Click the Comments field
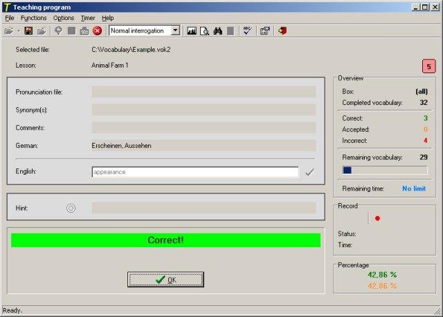 tap(204, 127)
